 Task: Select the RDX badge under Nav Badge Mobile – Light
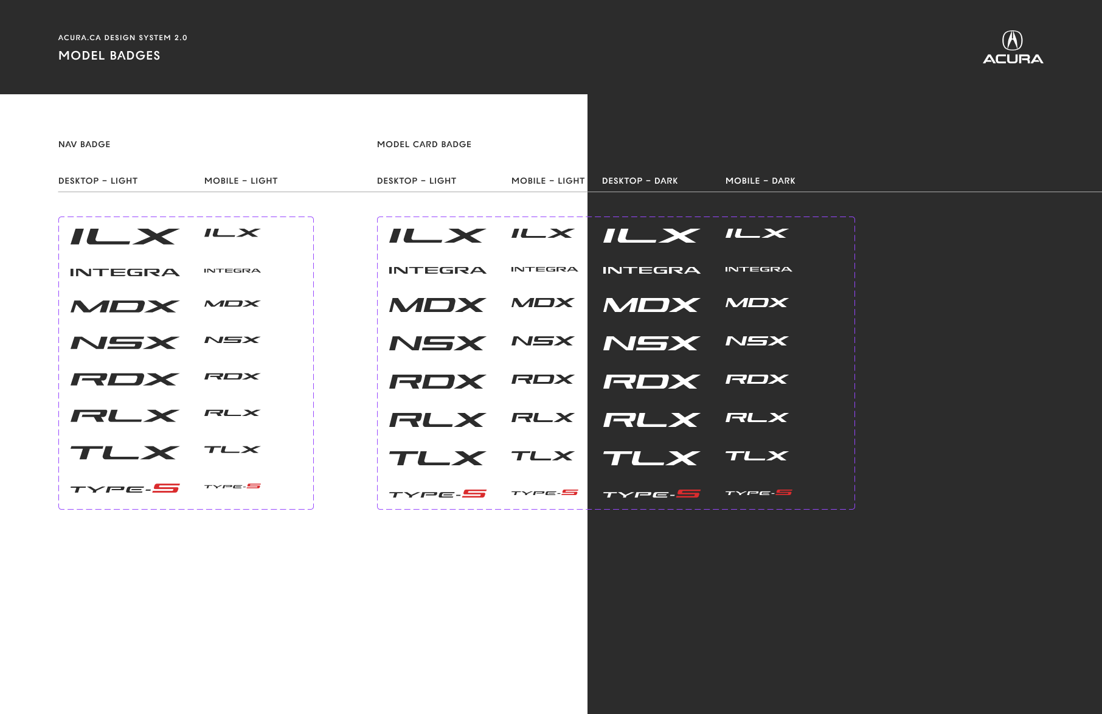(x=232, y=376)
